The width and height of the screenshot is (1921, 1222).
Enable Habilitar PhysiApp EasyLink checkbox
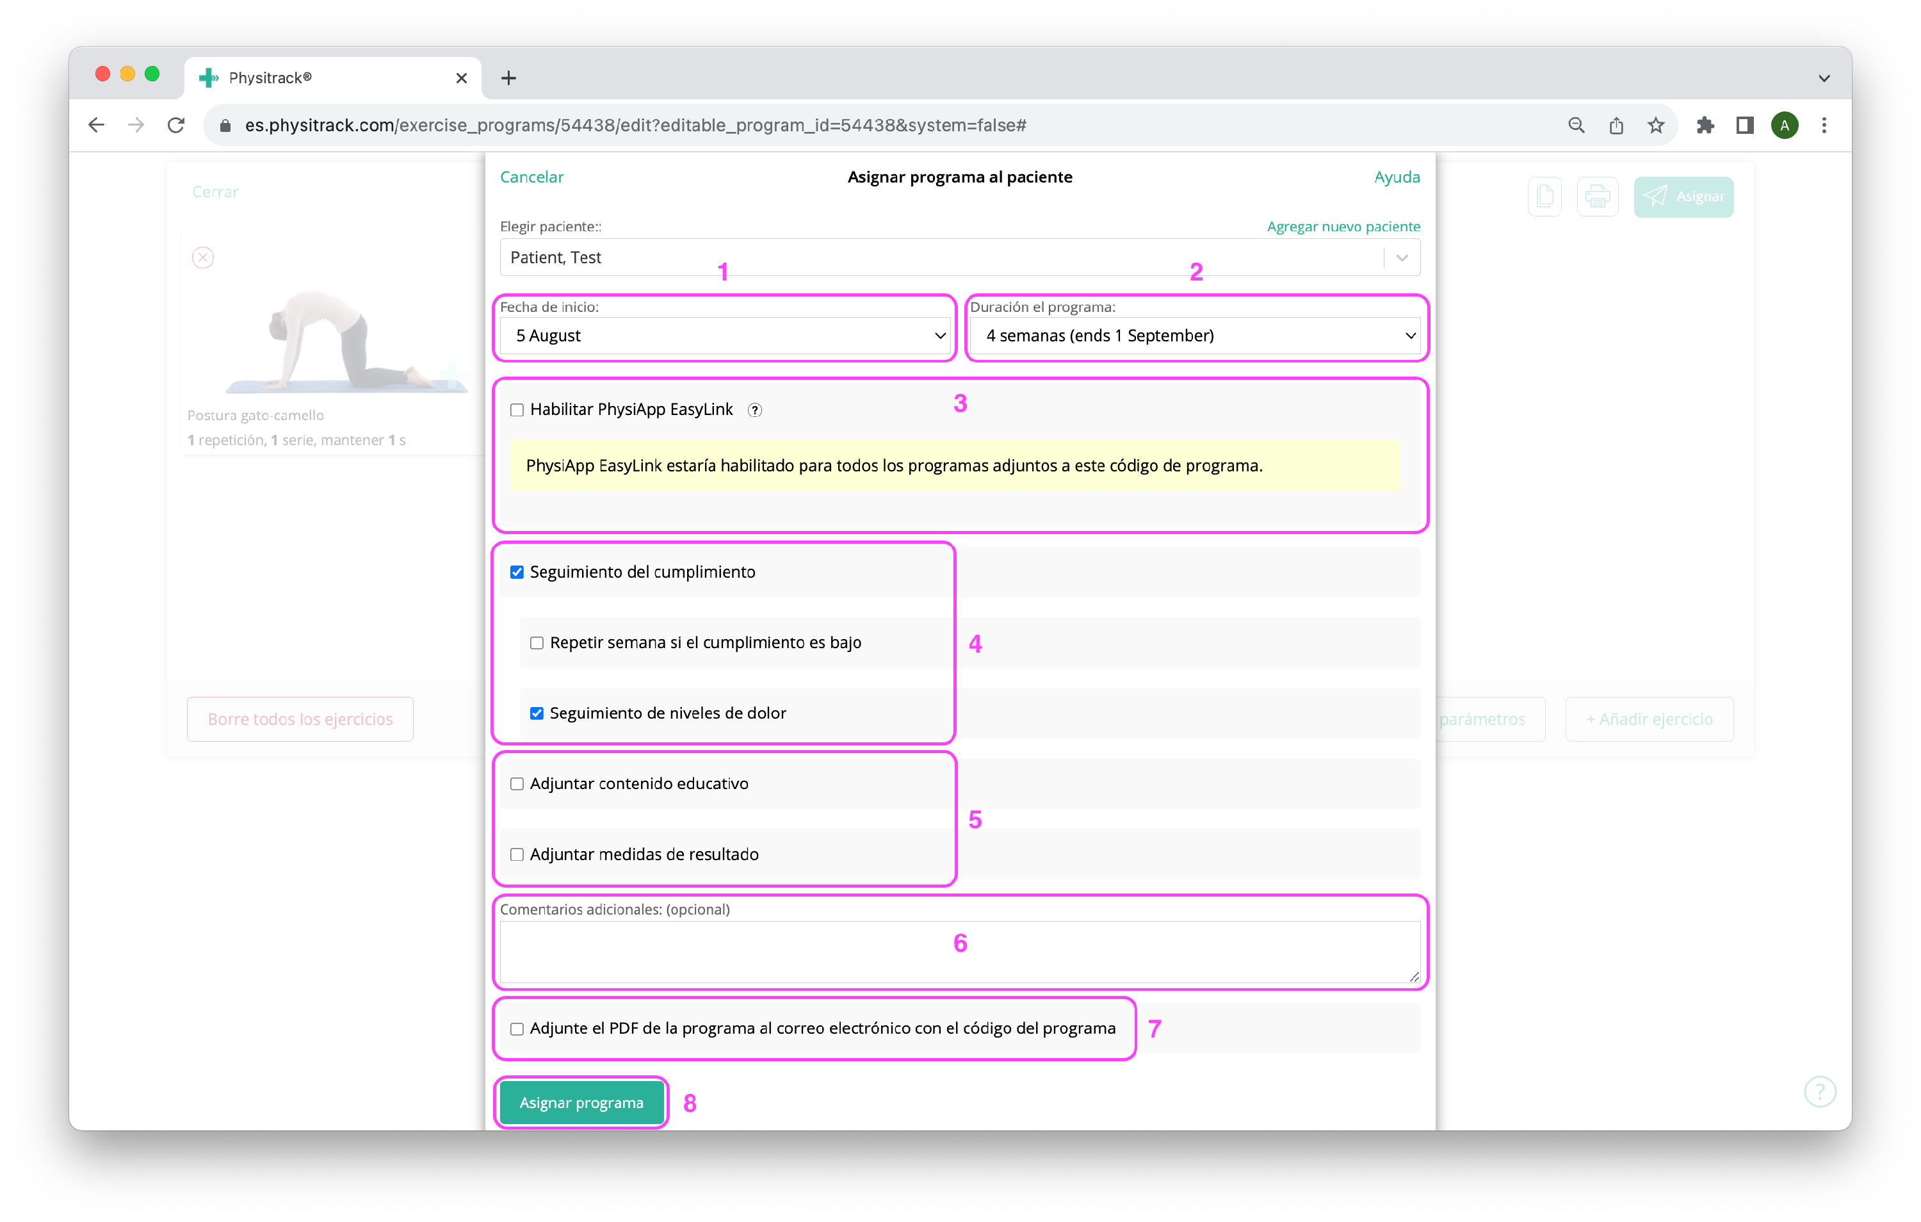pyautogui.click(x=517, y=411)
